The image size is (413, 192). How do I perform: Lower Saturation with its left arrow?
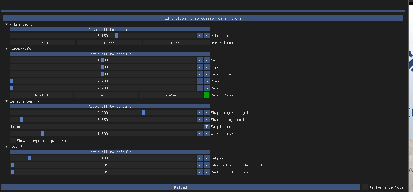coord(199,74)
